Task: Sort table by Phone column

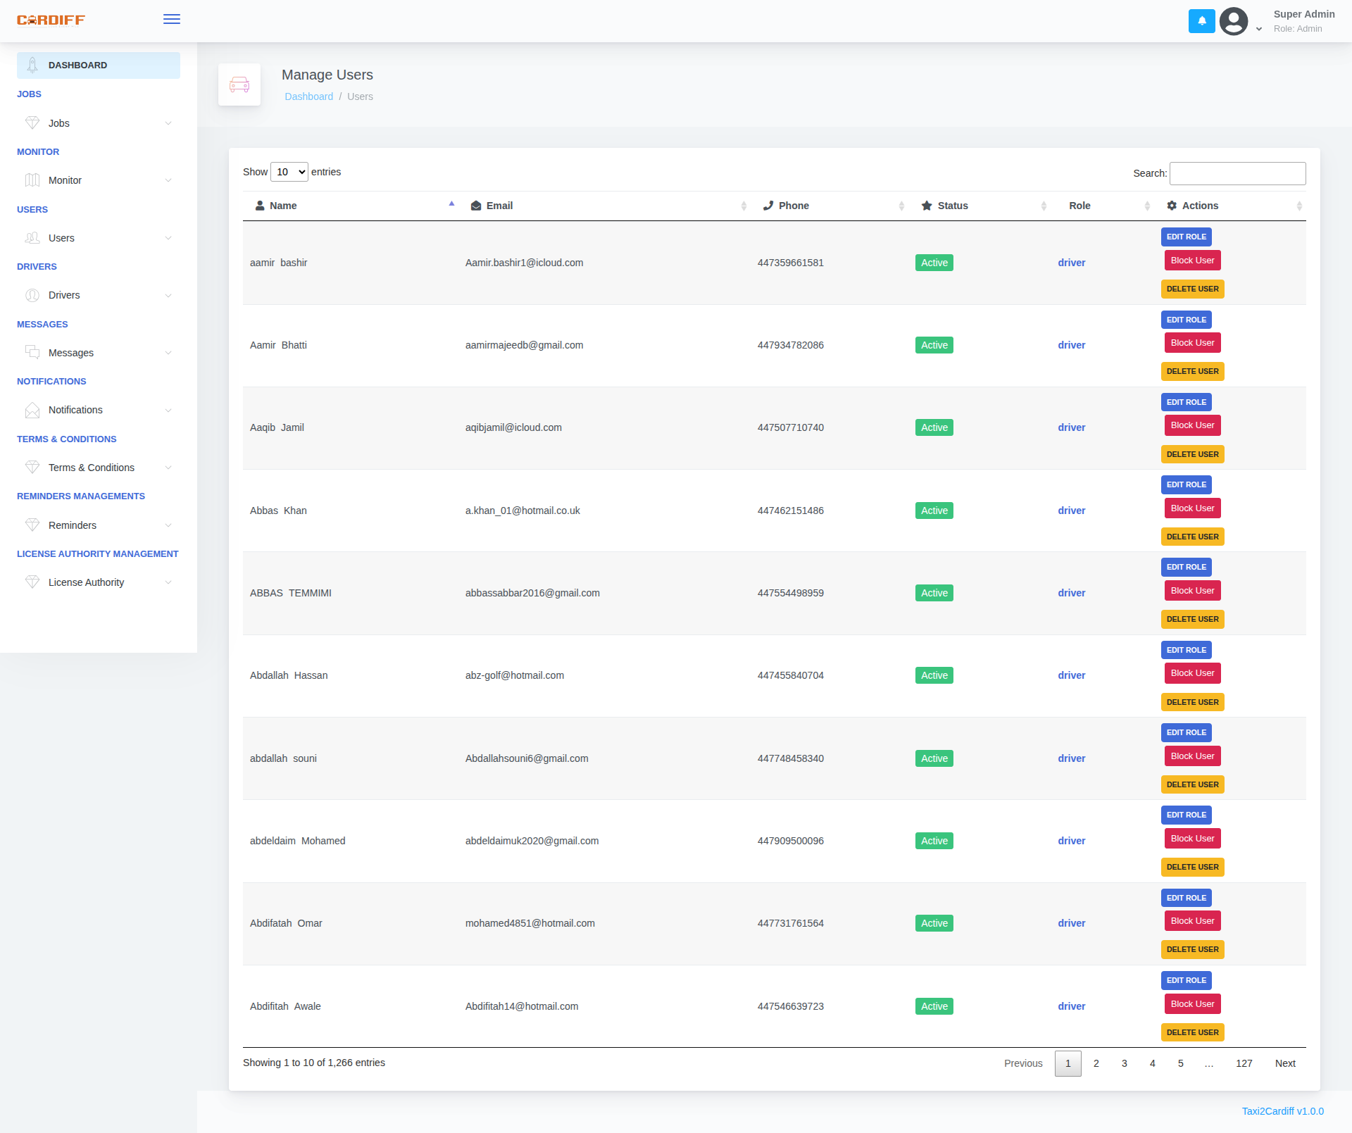Action: pos(794,206)
